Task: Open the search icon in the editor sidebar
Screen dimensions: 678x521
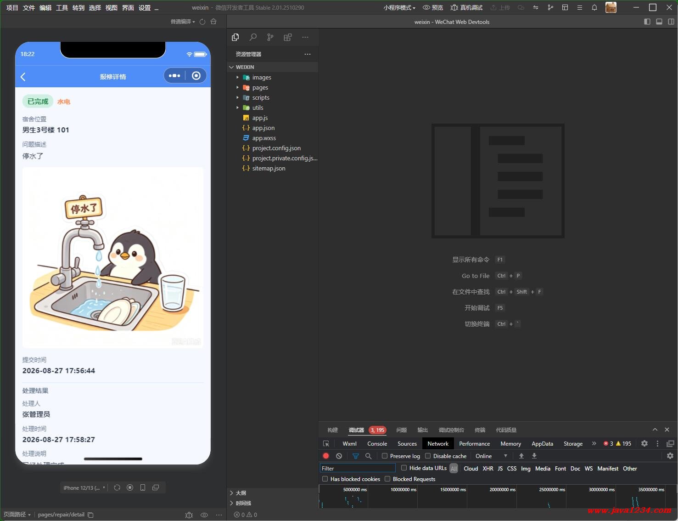Action: pyautogui.click(x=253, y=37)
